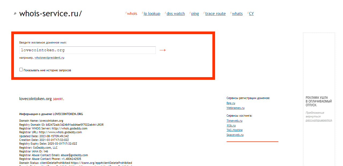
Task: Click the whois-service.ru site title
Action: pyautogui.click(x=50, y=14)
